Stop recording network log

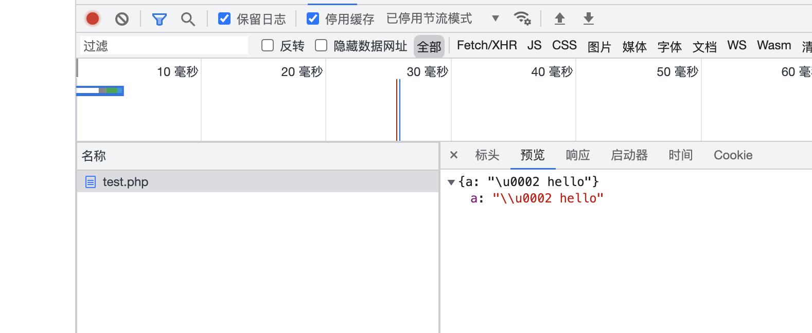tap(93, 19)
